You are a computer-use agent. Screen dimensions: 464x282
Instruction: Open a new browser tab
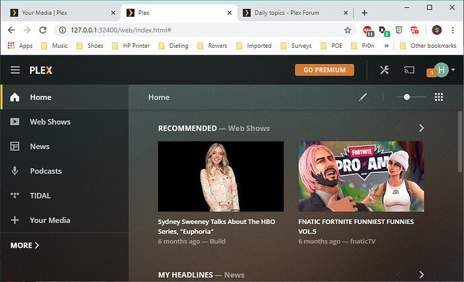(x=364, y=13)
